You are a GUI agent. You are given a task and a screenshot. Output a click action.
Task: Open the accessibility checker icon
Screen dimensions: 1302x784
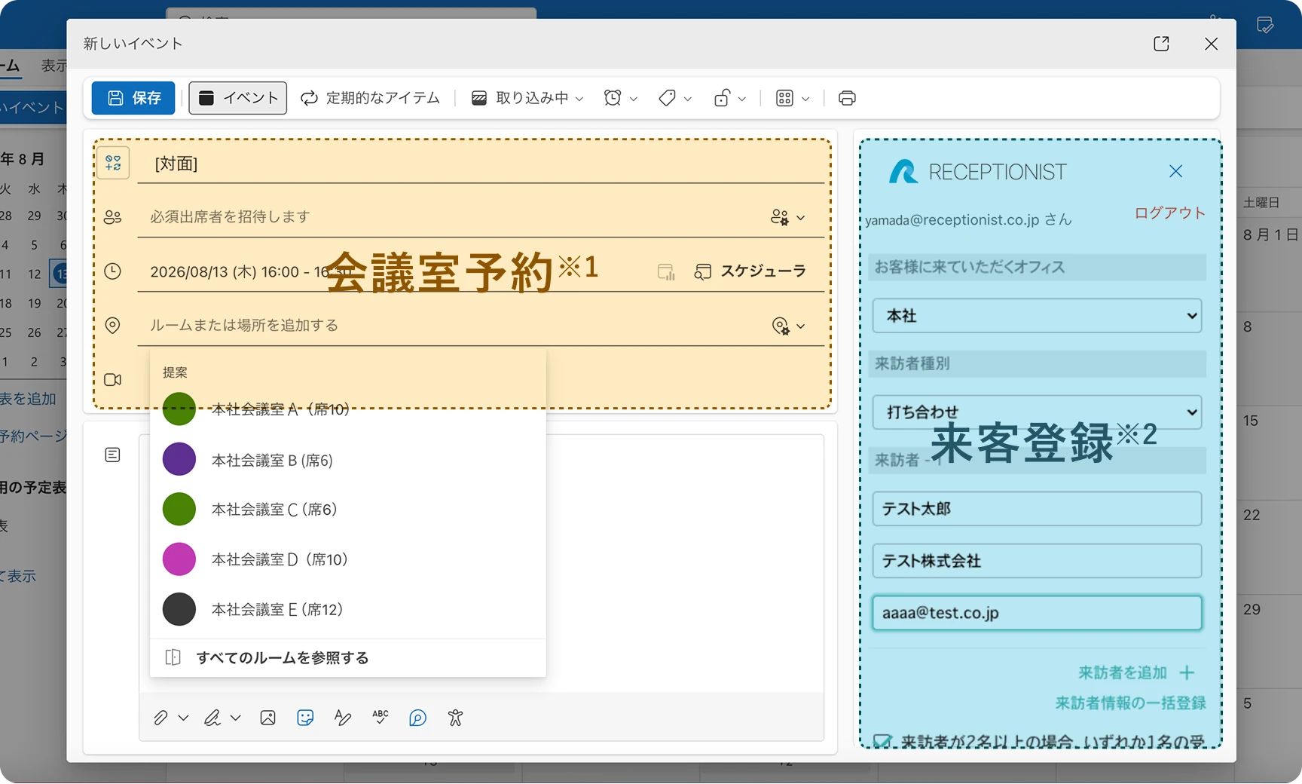click(x=455, y=718)
